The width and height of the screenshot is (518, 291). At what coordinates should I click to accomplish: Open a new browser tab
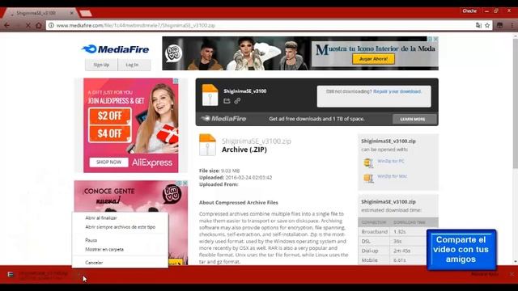pyautogui.click(x=86, y=13)
